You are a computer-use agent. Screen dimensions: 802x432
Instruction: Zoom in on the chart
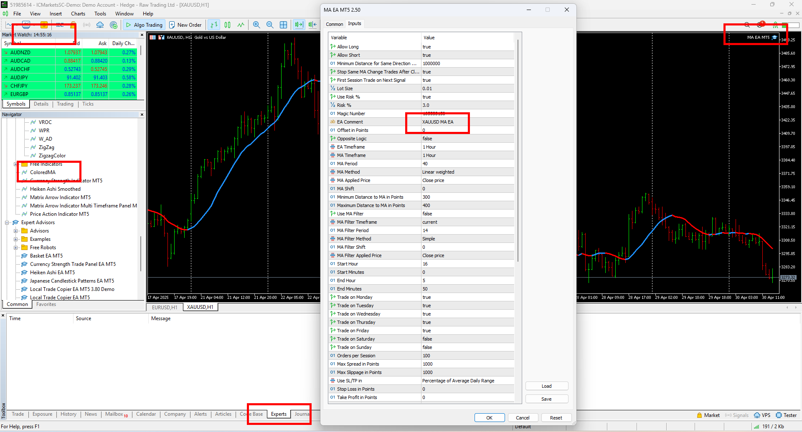pos(256,25)
